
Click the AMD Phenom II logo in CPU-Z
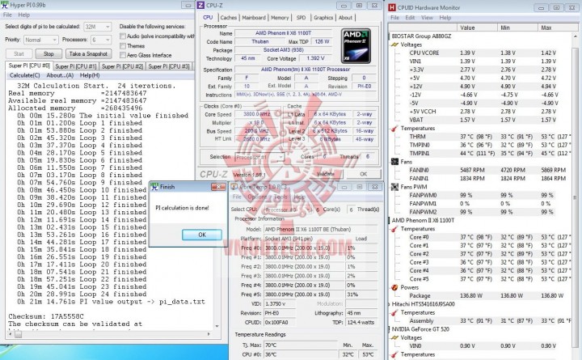pyautogui.click(x=356, y=45)
